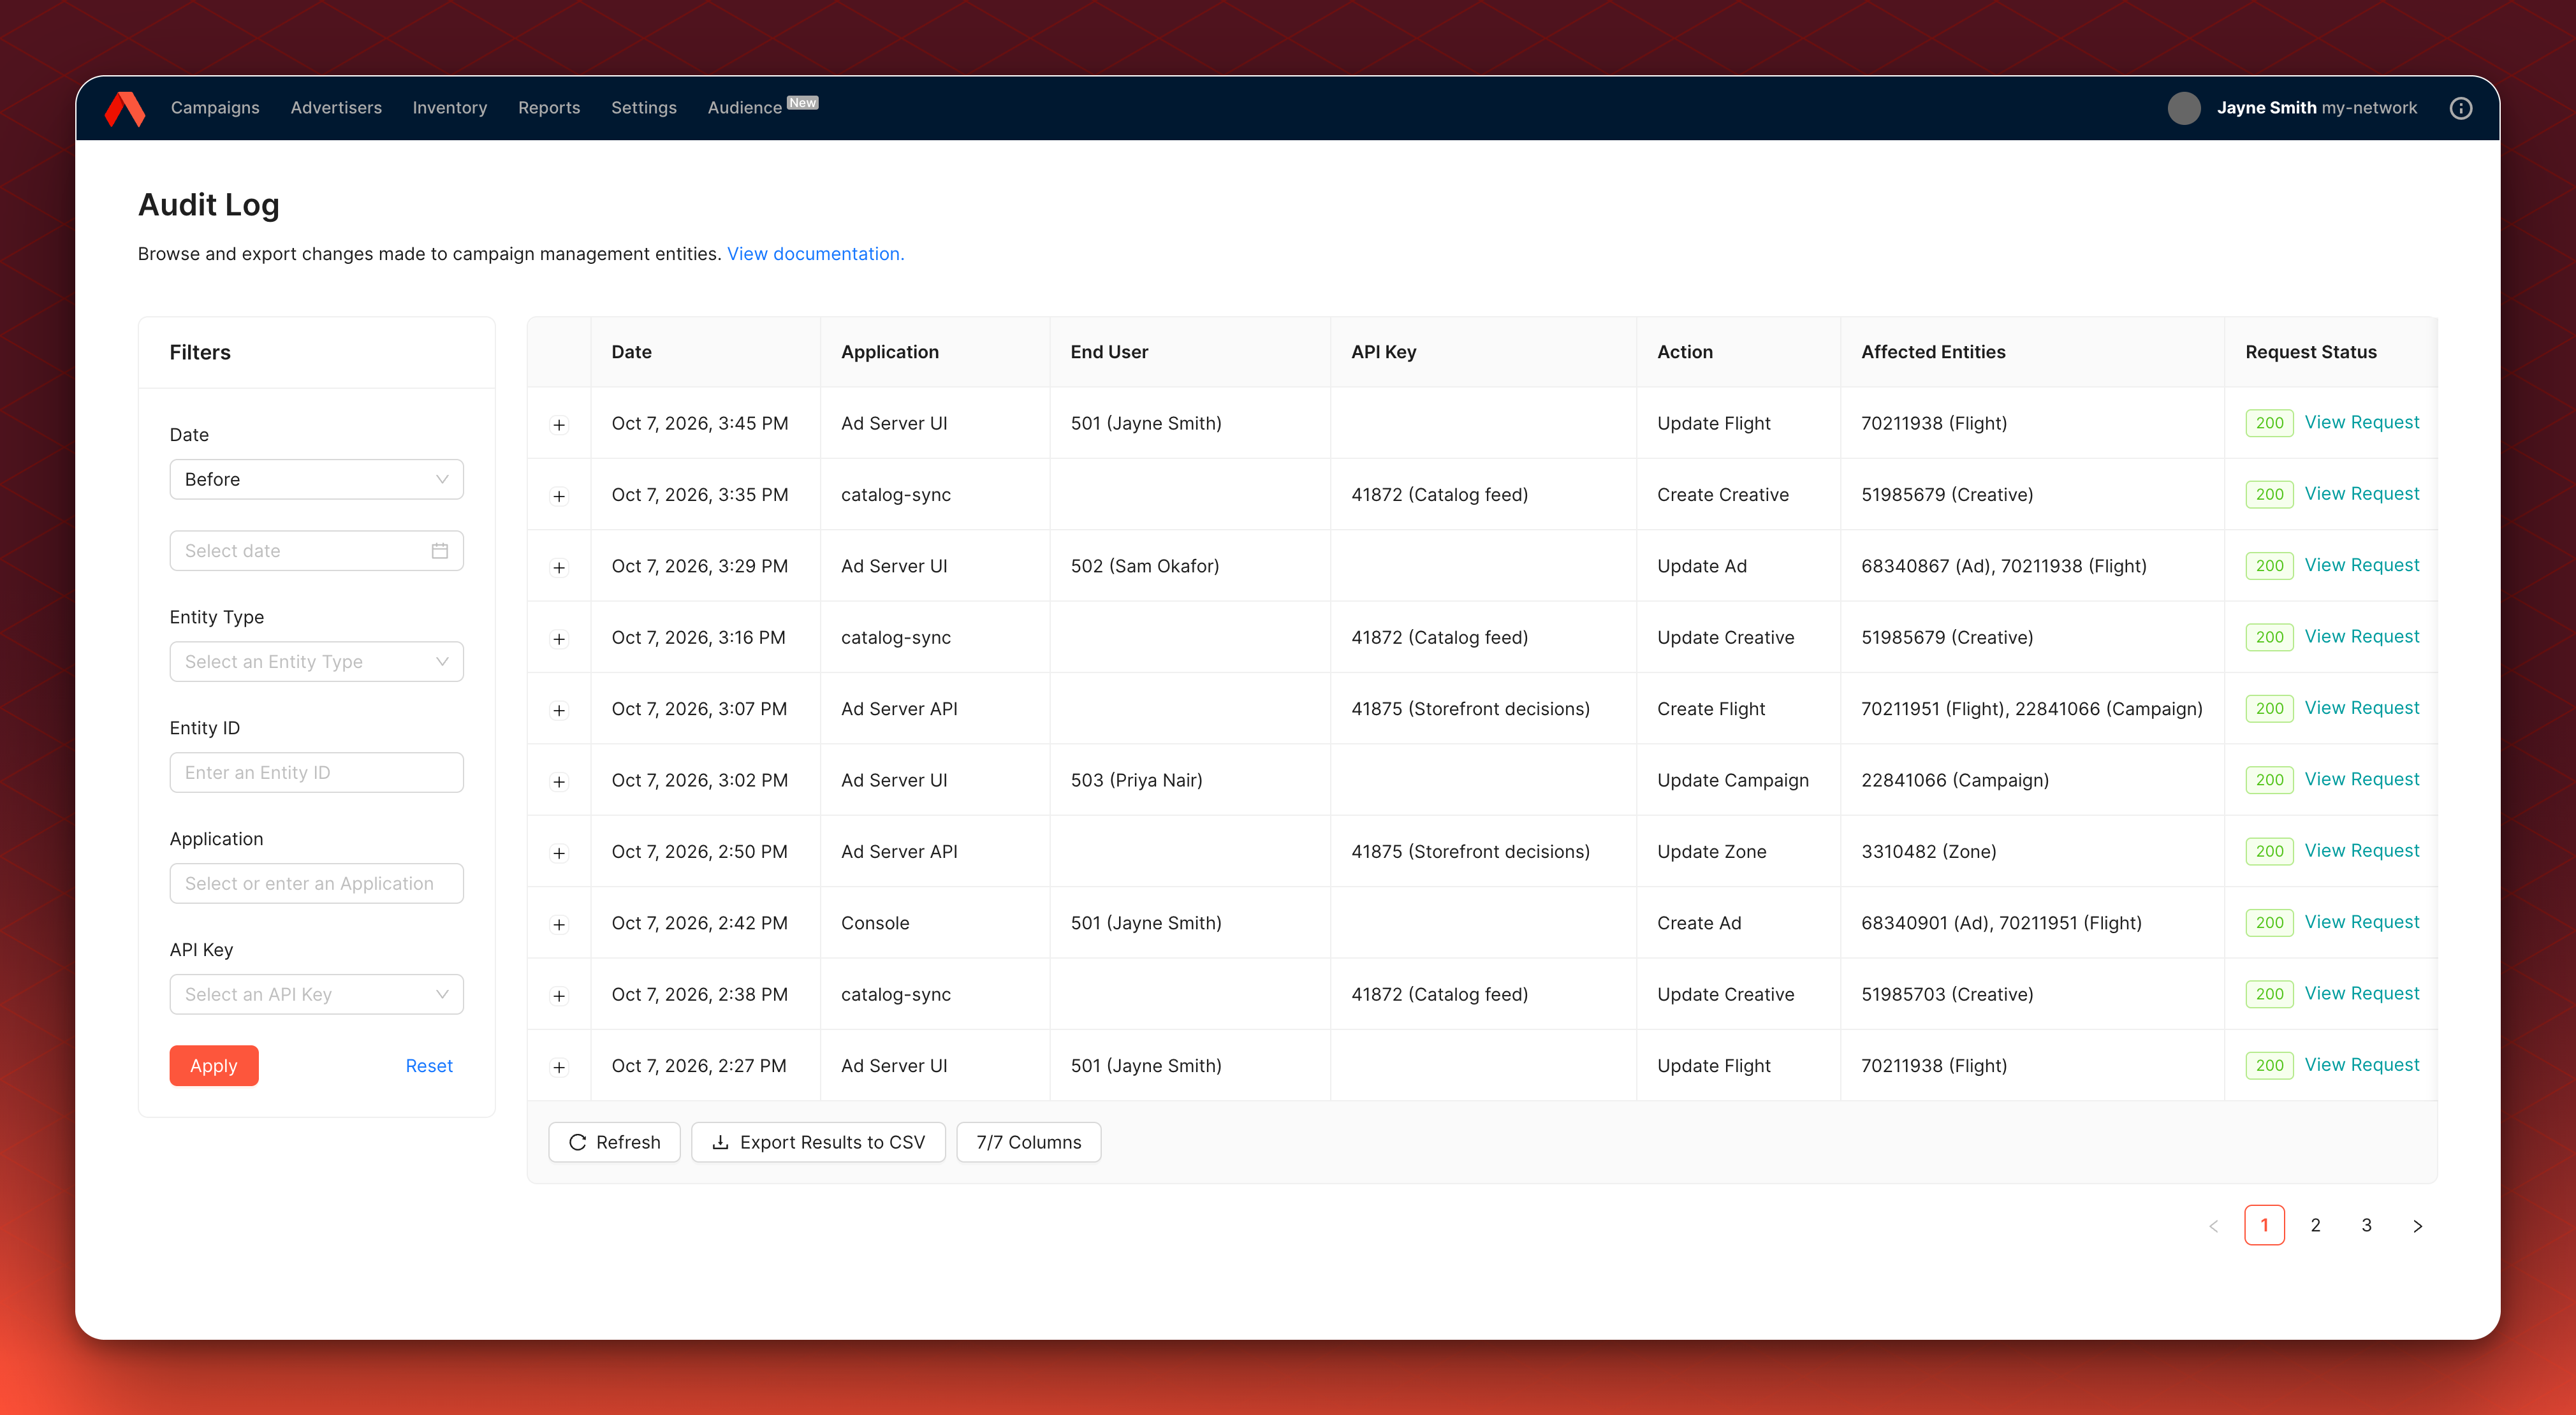The height and width of the screenshot is (1415, 2576).
Task: Open the info icon in the header
Action: 2461,108
